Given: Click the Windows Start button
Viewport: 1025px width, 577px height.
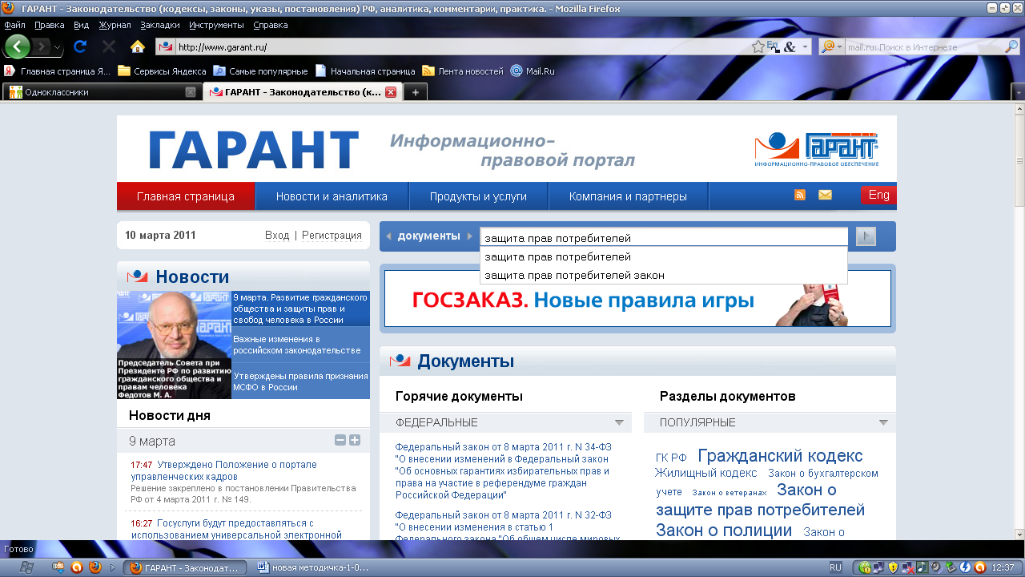Looking at the screenshot, I should click(x=25, y=567).
